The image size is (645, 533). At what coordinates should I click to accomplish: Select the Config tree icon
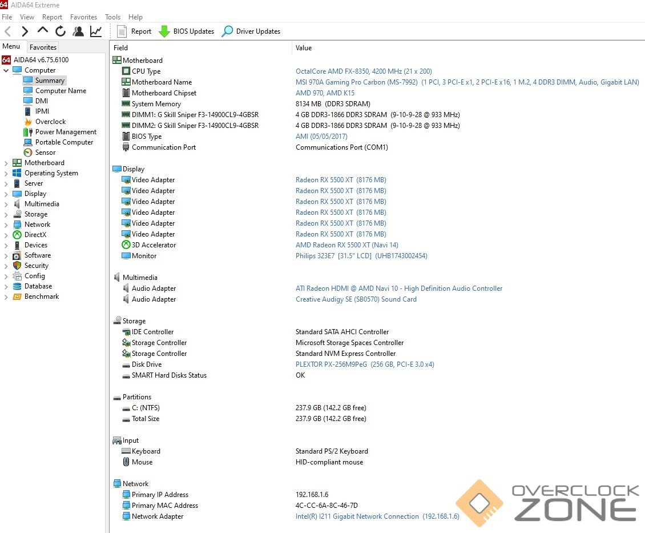click(17, 276)
